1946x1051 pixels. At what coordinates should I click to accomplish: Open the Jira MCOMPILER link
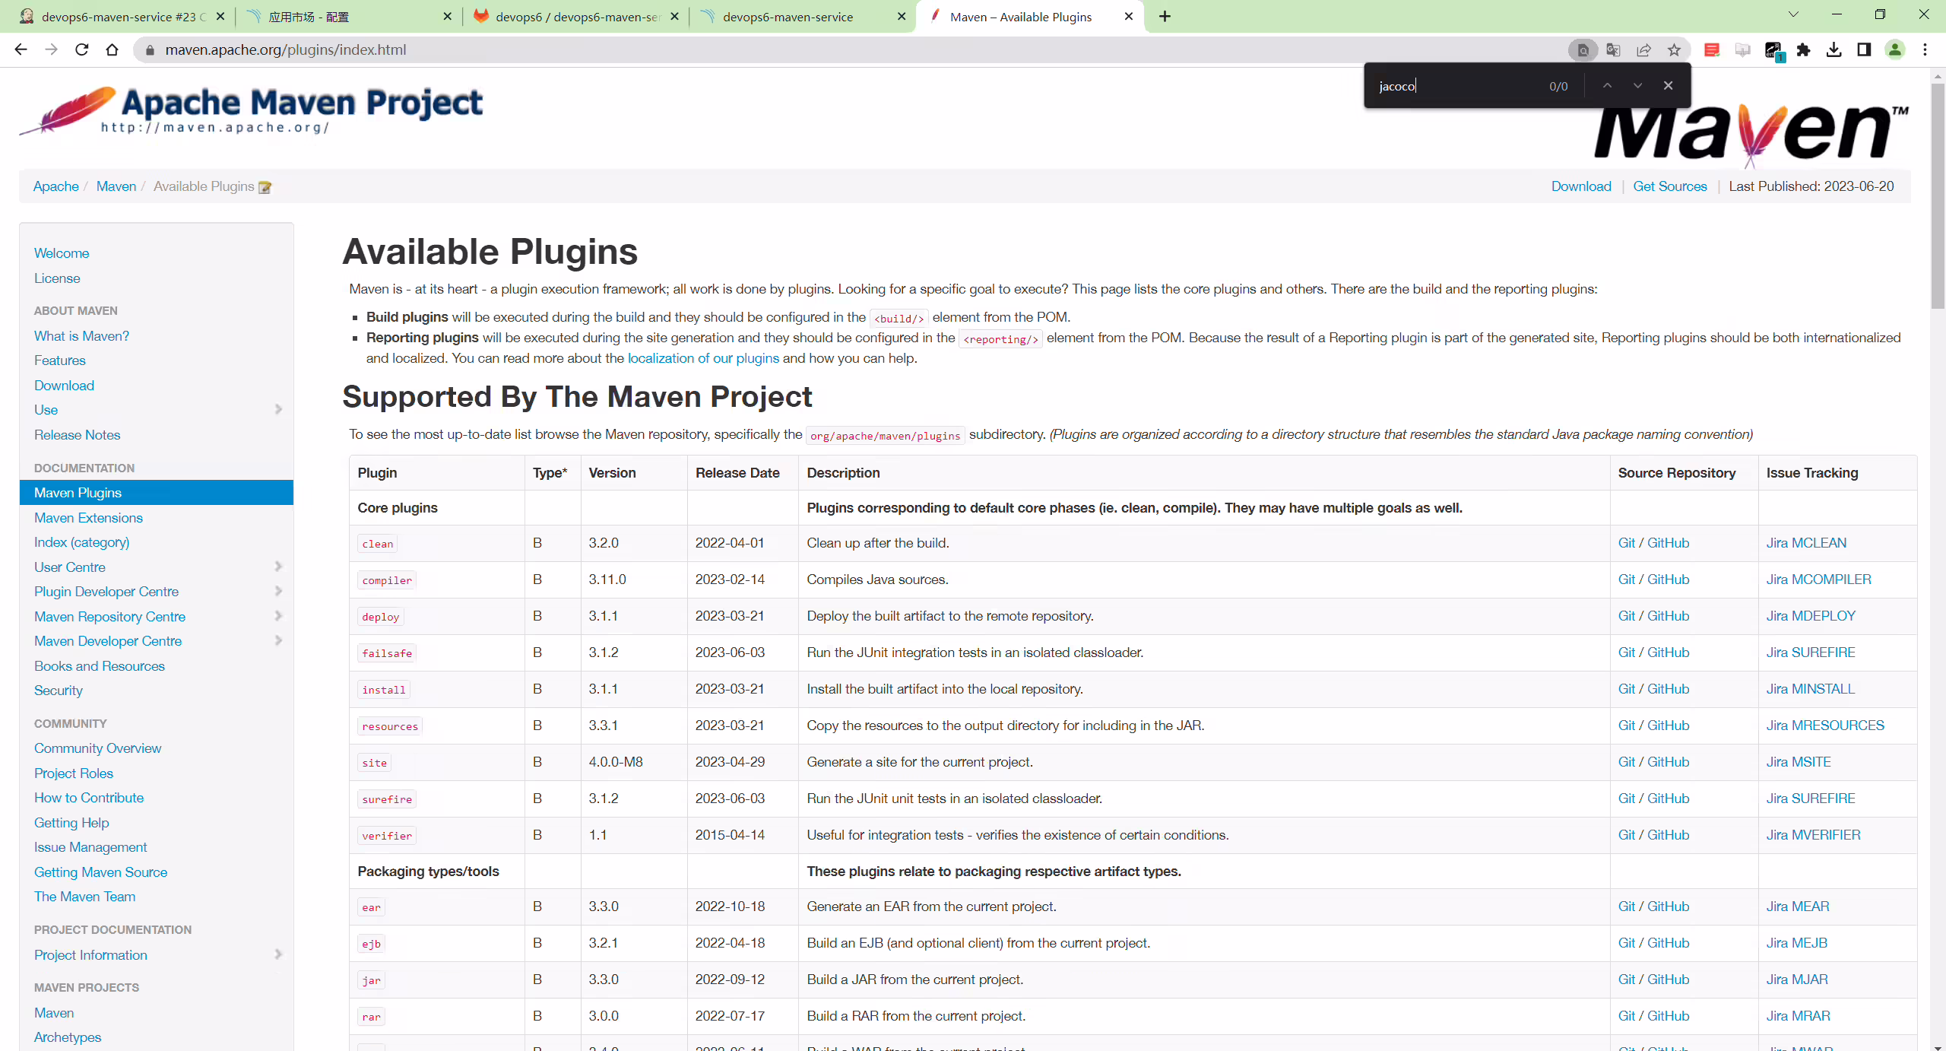[1818, 579]
